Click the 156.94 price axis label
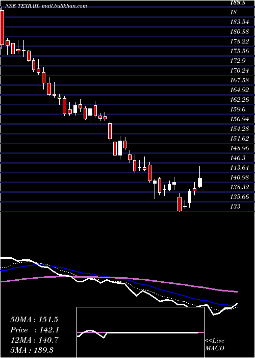The image size is (255, 358). coord(239,119)
